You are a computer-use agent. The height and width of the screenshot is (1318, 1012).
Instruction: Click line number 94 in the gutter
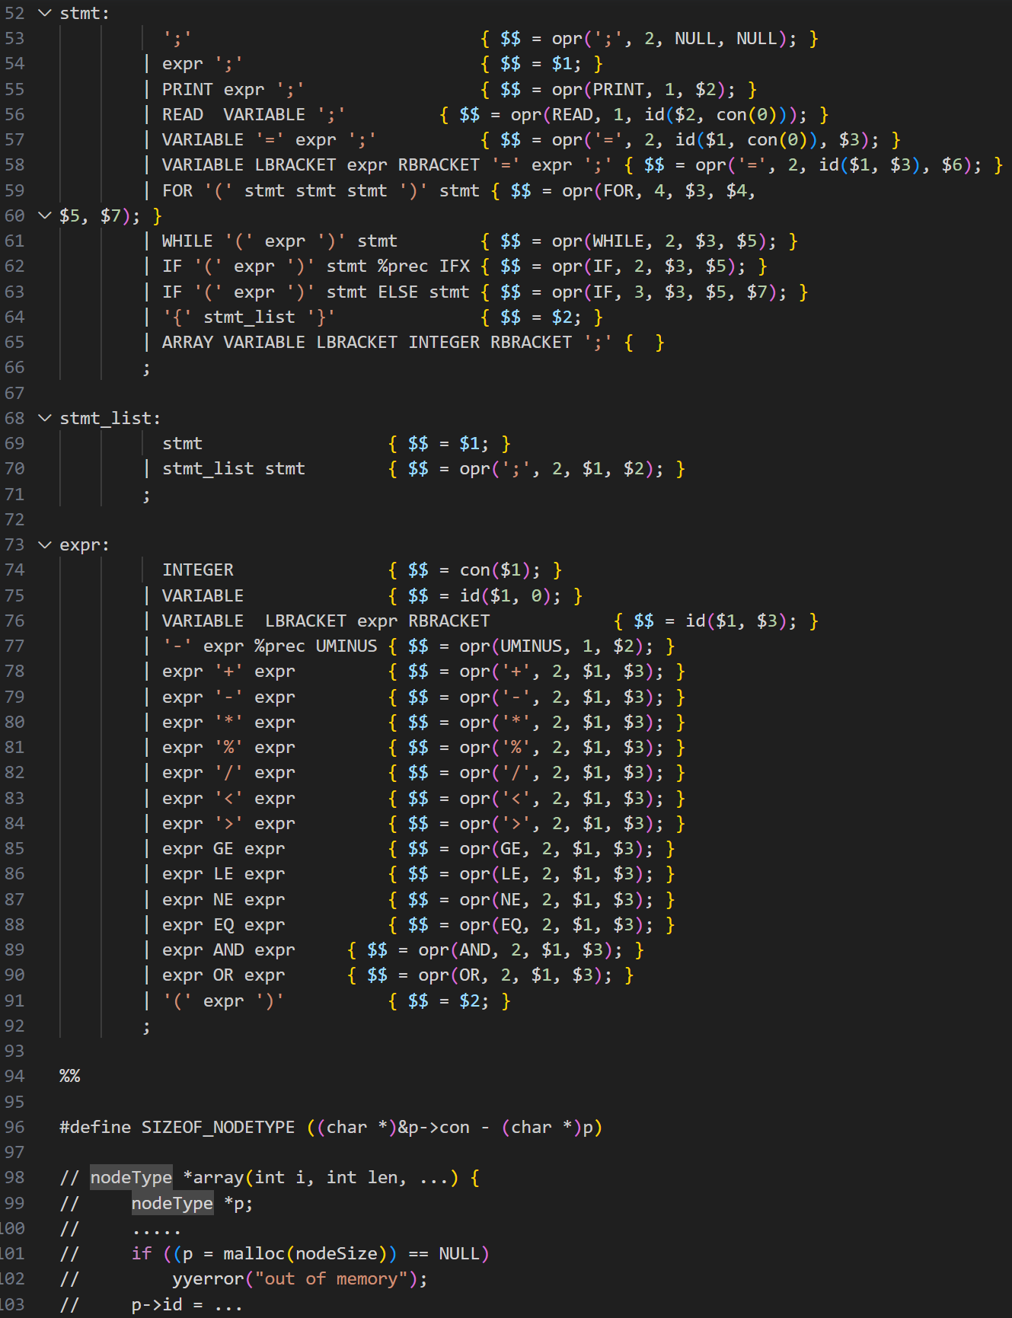point(14,1077)
